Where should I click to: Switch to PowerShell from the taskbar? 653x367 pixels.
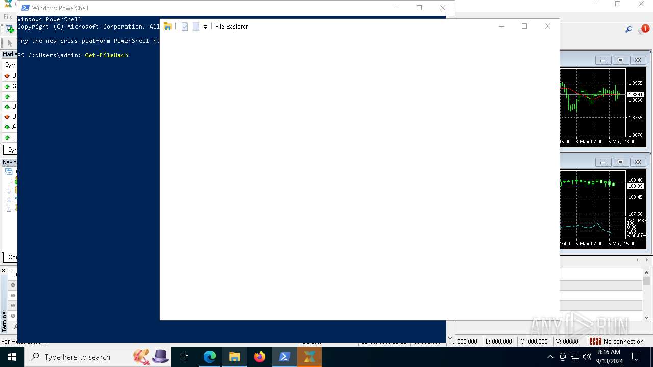click(x=285, y=357)
